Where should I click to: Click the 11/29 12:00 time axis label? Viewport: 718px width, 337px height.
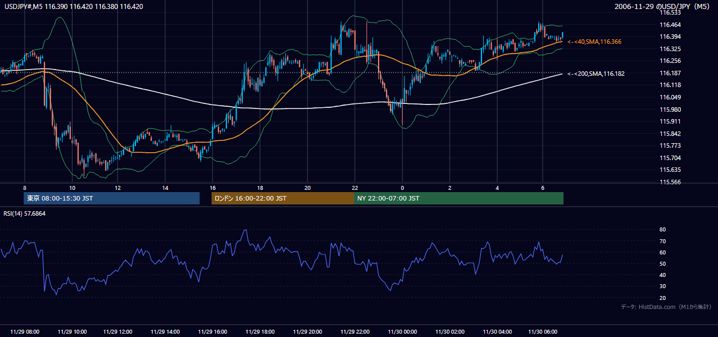[x=118, y=332]
